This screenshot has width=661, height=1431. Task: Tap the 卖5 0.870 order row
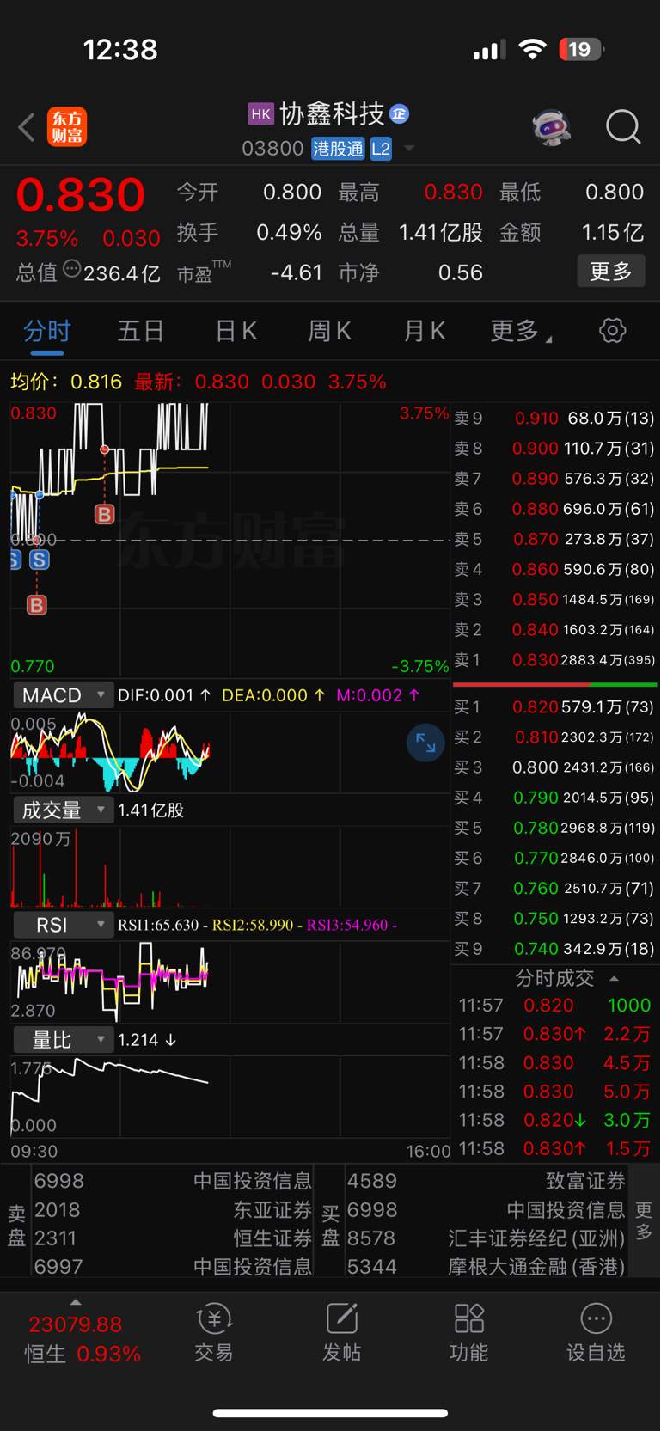click(x=554, y=539)
